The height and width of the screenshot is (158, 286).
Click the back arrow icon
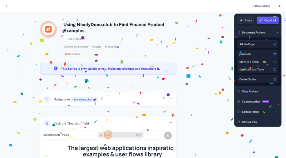click(x=7, y=6)
